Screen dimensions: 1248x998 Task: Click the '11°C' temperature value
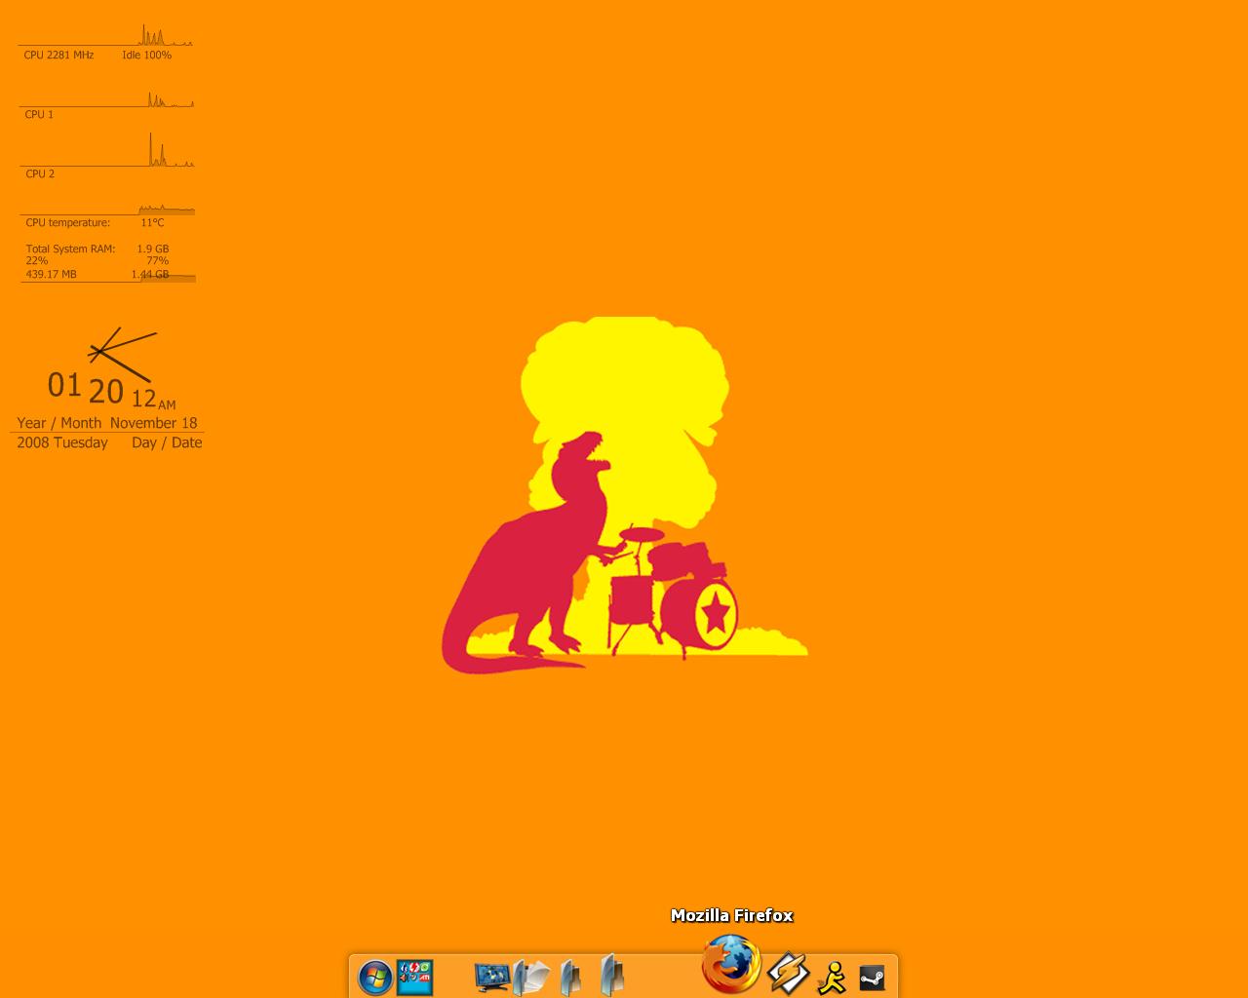(x=152, y=223)
